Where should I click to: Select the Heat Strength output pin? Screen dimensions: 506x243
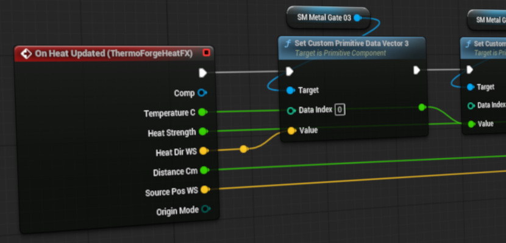(x=203, y=131)
